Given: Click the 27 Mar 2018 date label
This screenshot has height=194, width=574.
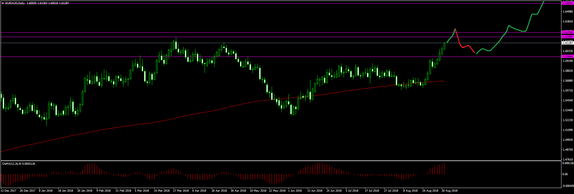Looking at the screenshot, I should 181,191.
